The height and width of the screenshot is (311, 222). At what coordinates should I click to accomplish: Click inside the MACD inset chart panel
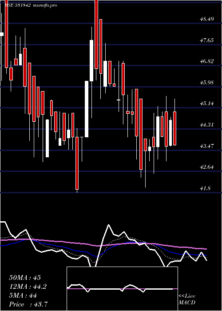pos(122,289)
